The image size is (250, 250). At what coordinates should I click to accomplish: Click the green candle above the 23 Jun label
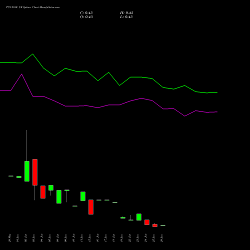[x=139, y=217]
